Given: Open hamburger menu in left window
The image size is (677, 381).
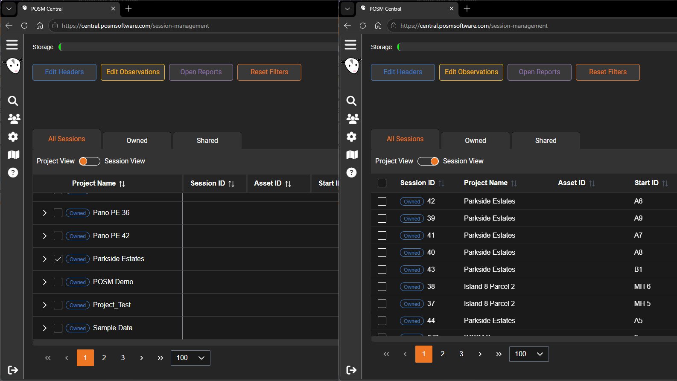Looking at the screenshot, I should 12,44.
